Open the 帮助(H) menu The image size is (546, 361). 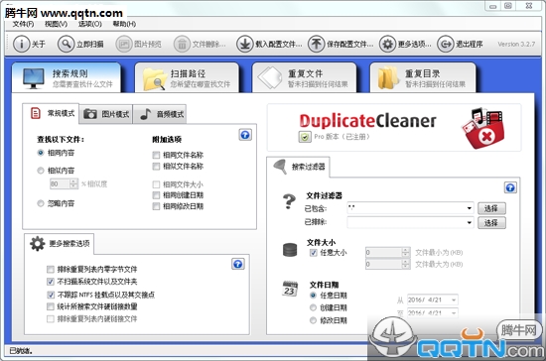pos(124,24)
